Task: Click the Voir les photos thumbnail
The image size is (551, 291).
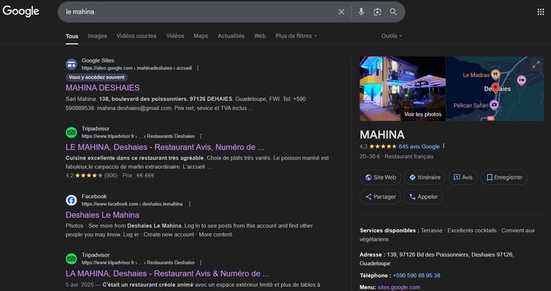Action: click(402, 89)
